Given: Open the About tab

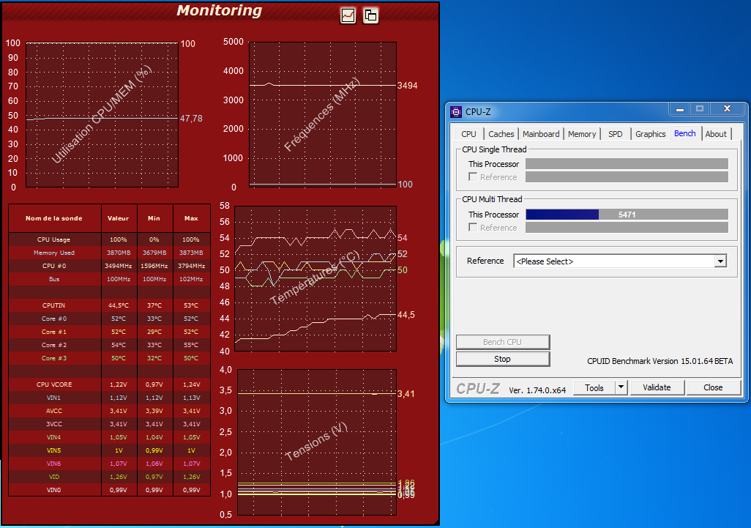Looking at the screenshot, I should 716,134.
